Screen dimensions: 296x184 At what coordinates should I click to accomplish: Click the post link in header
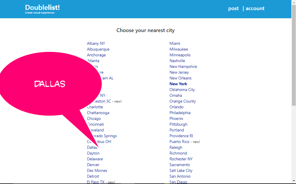[233, 8]
